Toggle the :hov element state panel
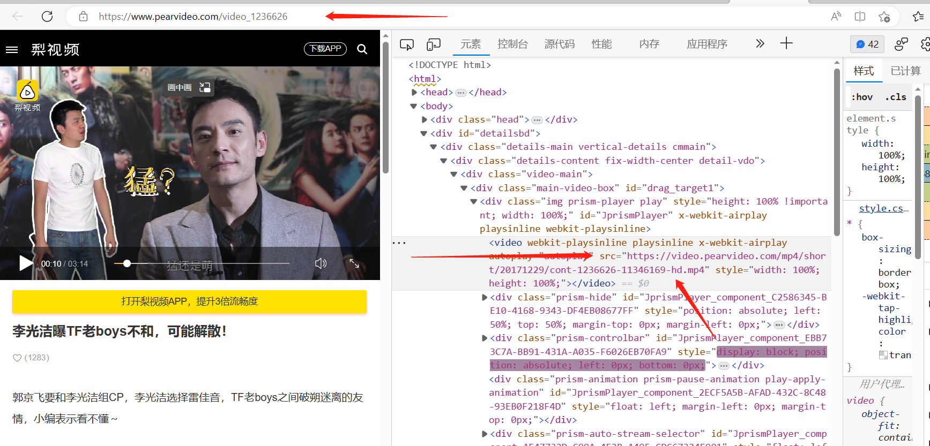930x446 pixels. click(x=862, y=97)
